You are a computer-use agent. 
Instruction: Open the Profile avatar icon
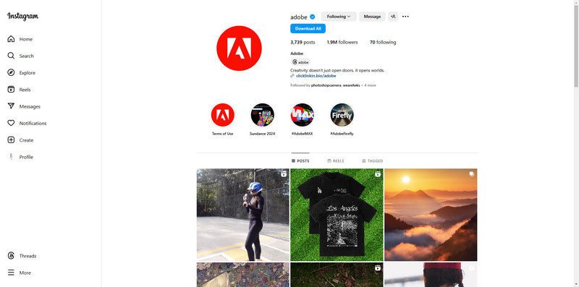point(11,157)
